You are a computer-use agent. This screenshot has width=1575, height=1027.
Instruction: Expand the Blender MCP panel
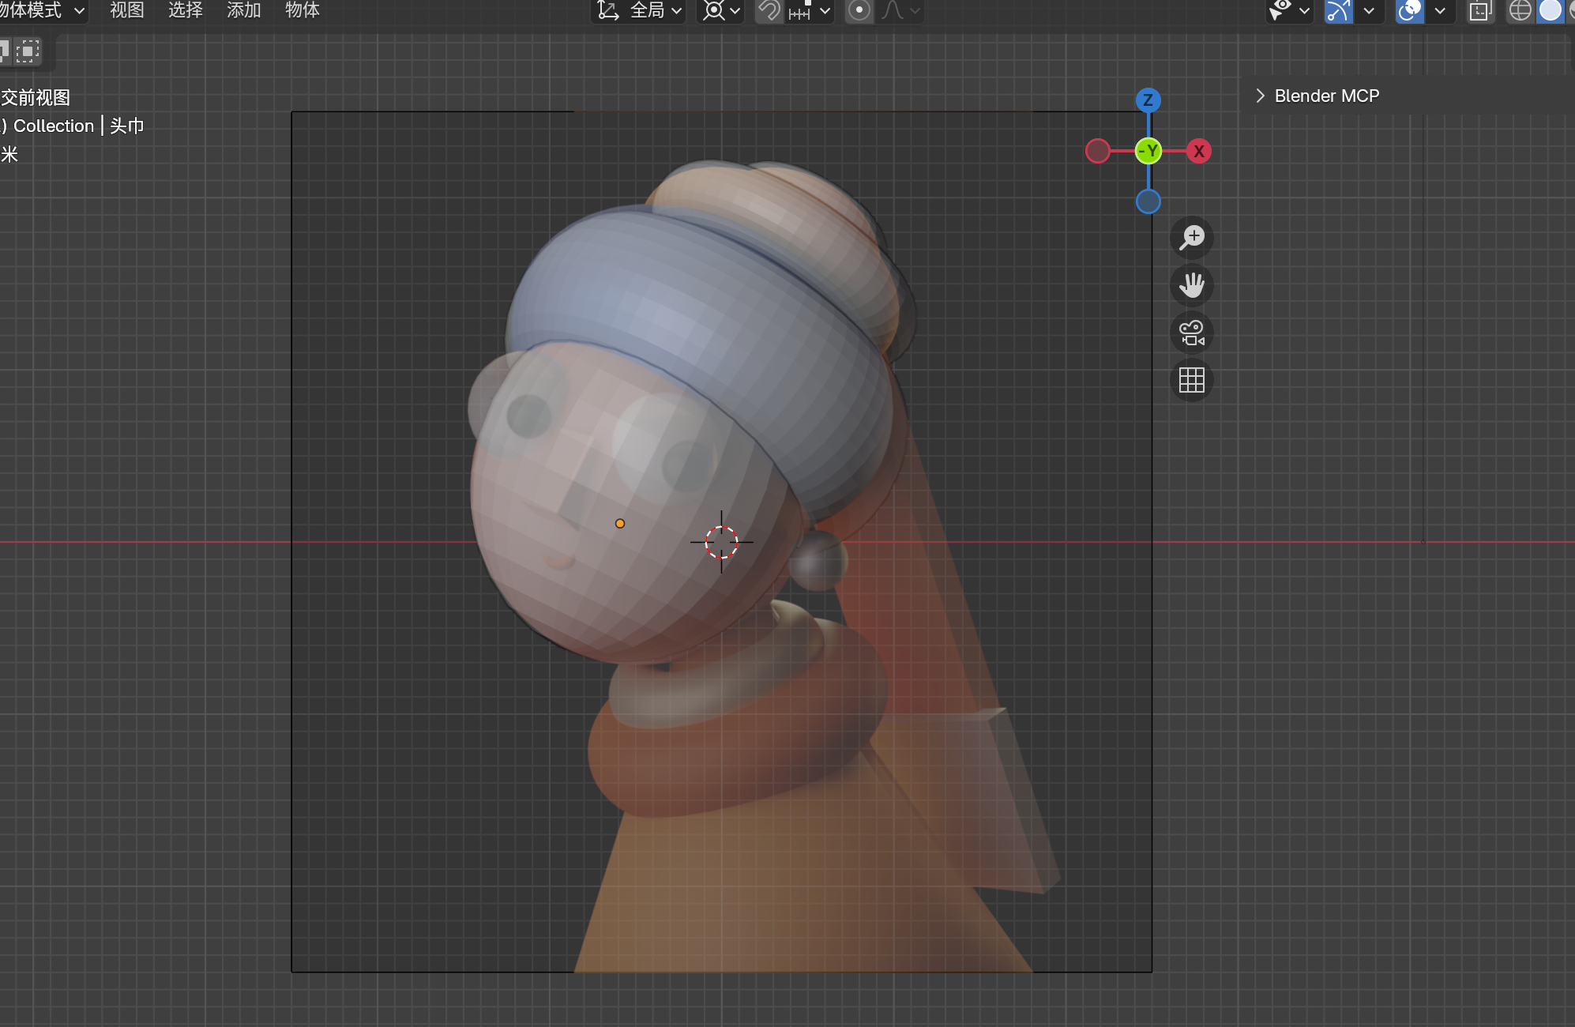(x=1261, y=96)
